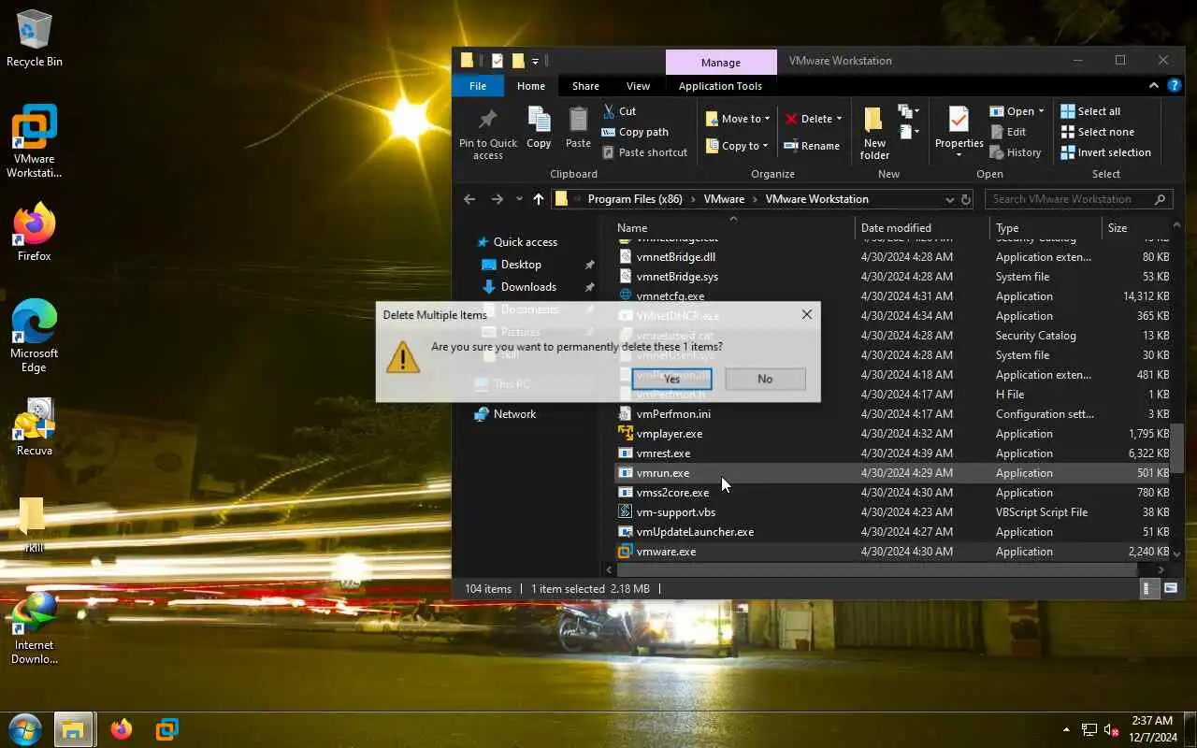Image resolution: width=1197 pixels, height=748 pixels.
Task: Click the volume icon in system tray
Action: point(1111,729)
